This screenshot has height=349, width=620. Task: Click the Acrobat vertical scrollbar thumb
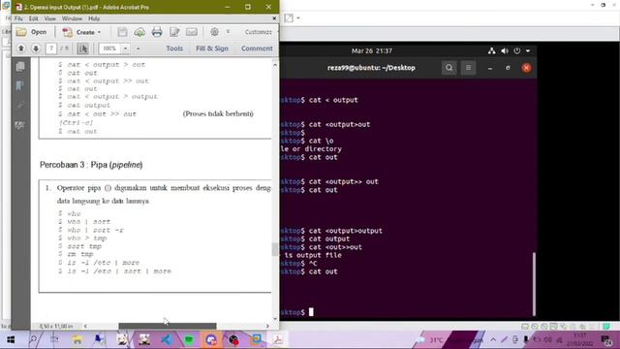274,249
